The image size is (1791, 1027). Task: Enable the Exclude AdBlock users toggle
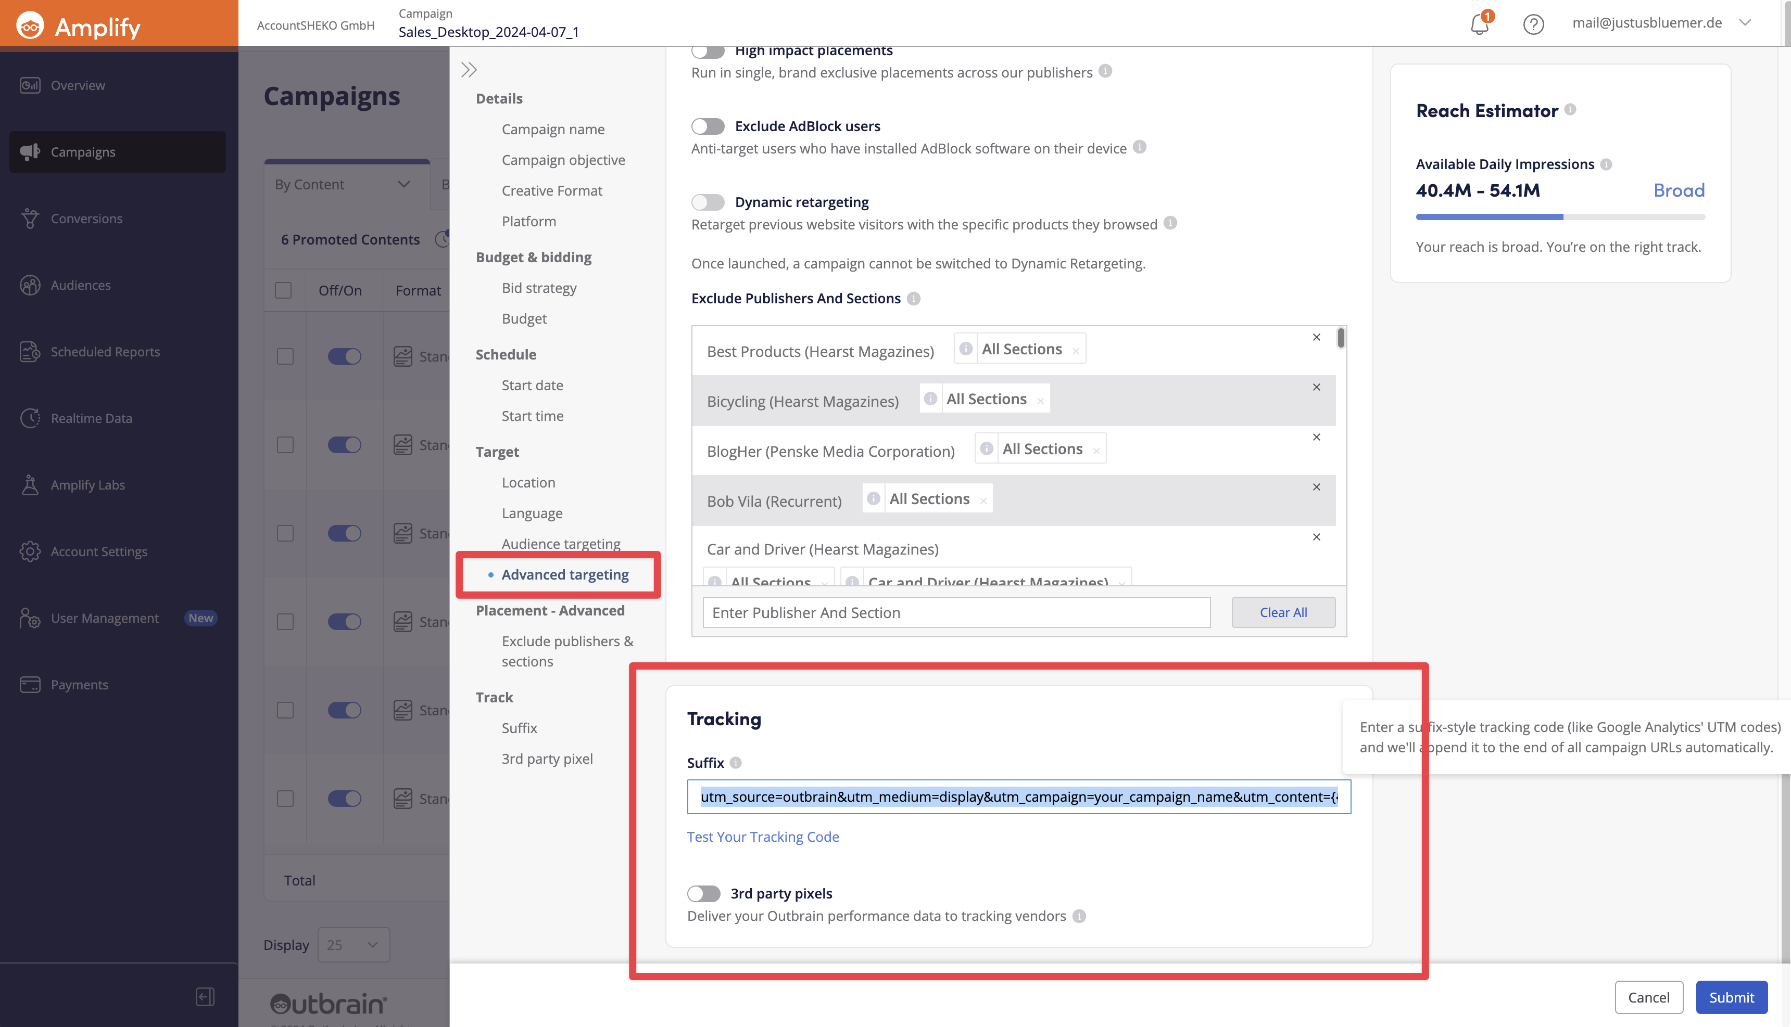click(x=708, y=126)
